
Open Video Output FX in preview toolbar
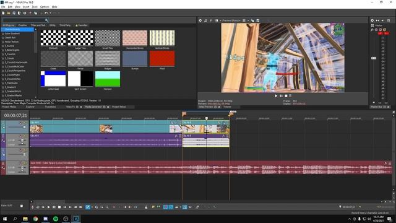[211, 20]
